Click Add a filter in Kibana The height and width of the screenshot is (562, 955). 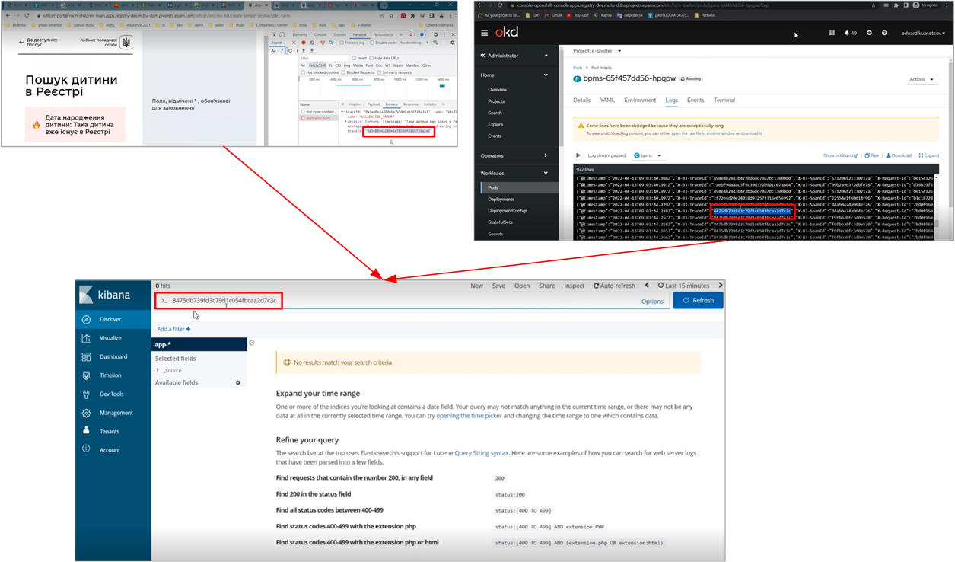point(173,329)
